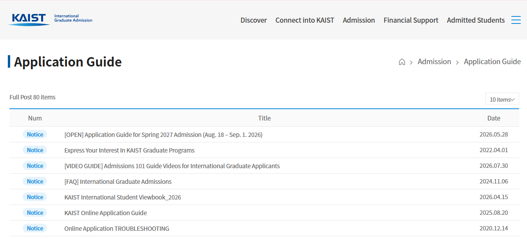Click Admission in the breadcrumb
Image resolution: width=527 pixels, height=239 pixels.
click(434, 62)
